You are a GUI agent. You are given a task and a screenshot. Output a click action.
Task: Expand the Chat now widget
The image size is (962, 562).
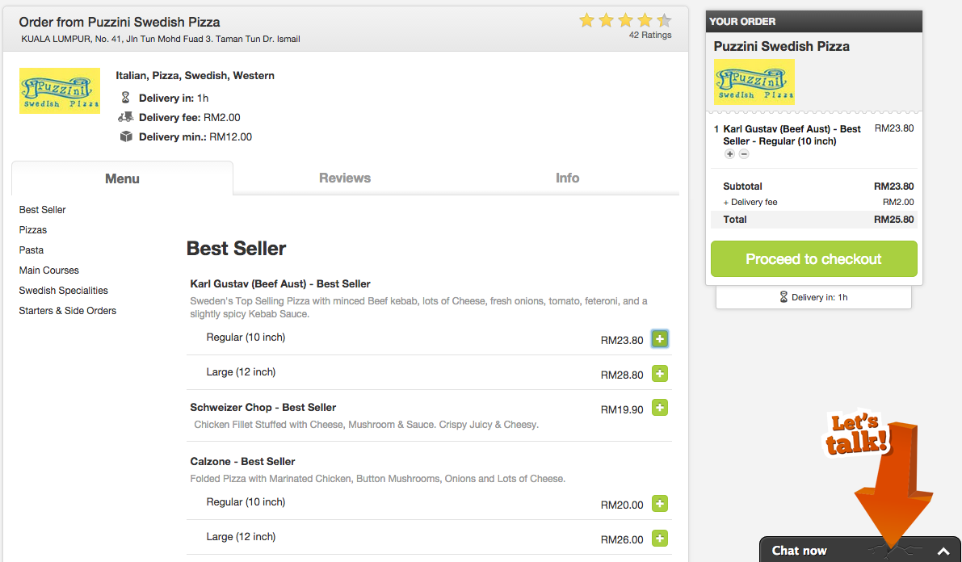[x=943, y=551]
